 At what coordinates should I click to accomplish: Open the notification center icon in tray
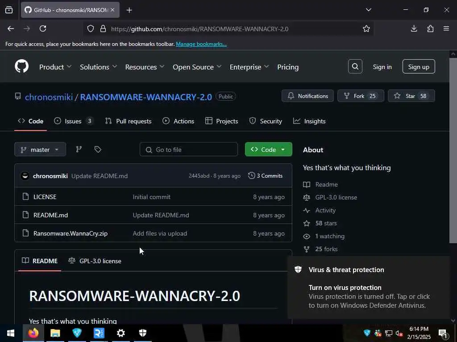click(443, 333)
